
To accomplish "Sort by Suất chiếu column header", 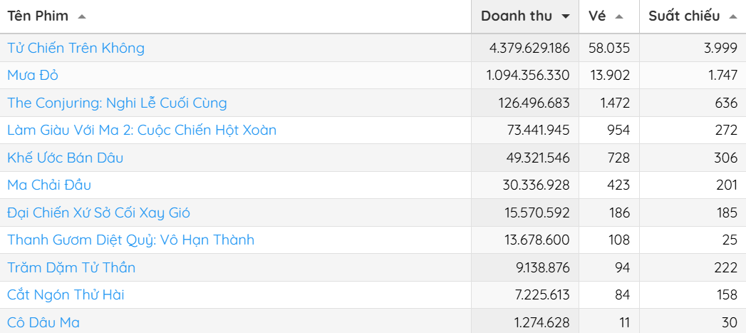I will [x=684, y=16].
